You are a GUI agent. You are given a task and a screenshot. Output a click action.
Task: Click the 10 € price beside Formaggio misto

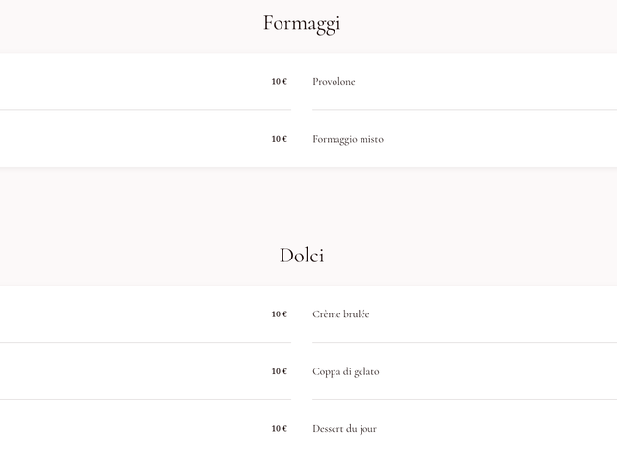(279, 139)
